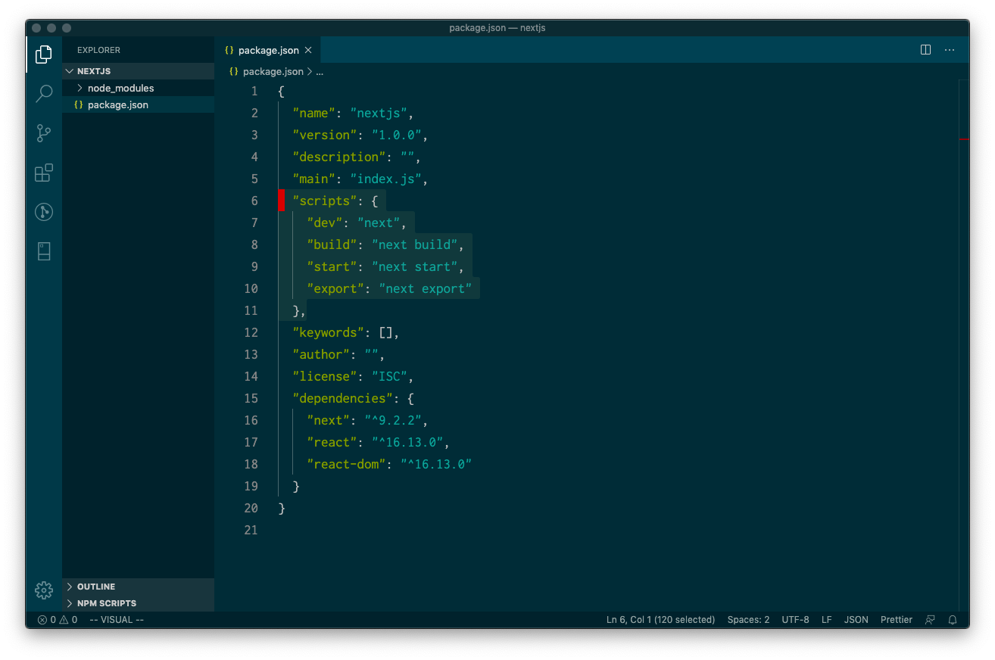
Task: Open the Run and Debug view
Action: 43,212
